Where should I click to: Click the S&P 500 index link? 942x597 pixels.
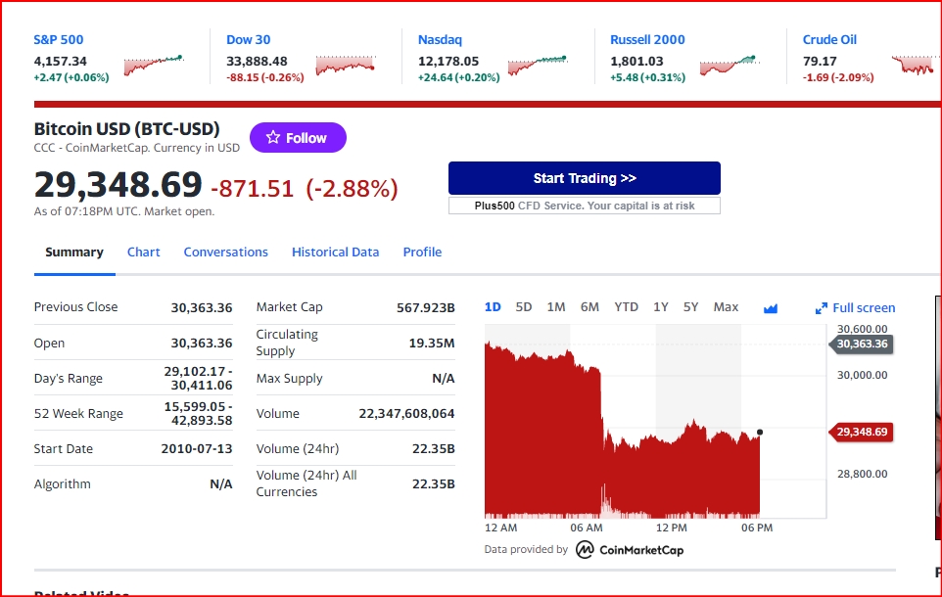pos(59,40)
